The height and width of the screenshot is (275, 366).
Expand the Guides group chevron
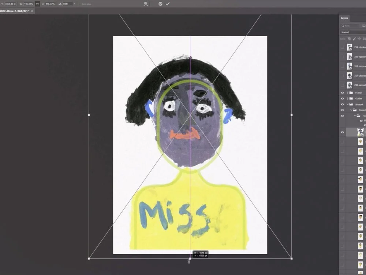(x=348, y=98)
